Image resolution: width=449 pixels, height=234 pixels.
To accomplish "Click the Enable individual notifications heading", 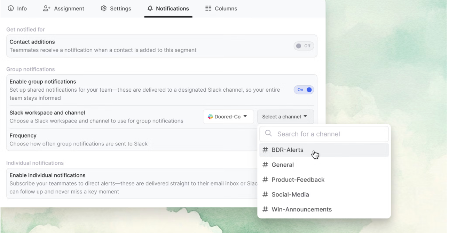I will point(48,175).
